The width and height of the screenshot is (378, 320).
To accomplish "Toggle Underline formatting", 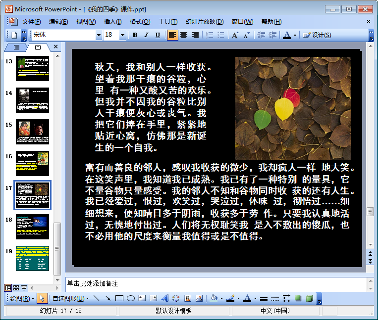I will point(158,35).
